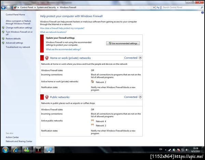Click the search magnifier icon

coord(202,8)
